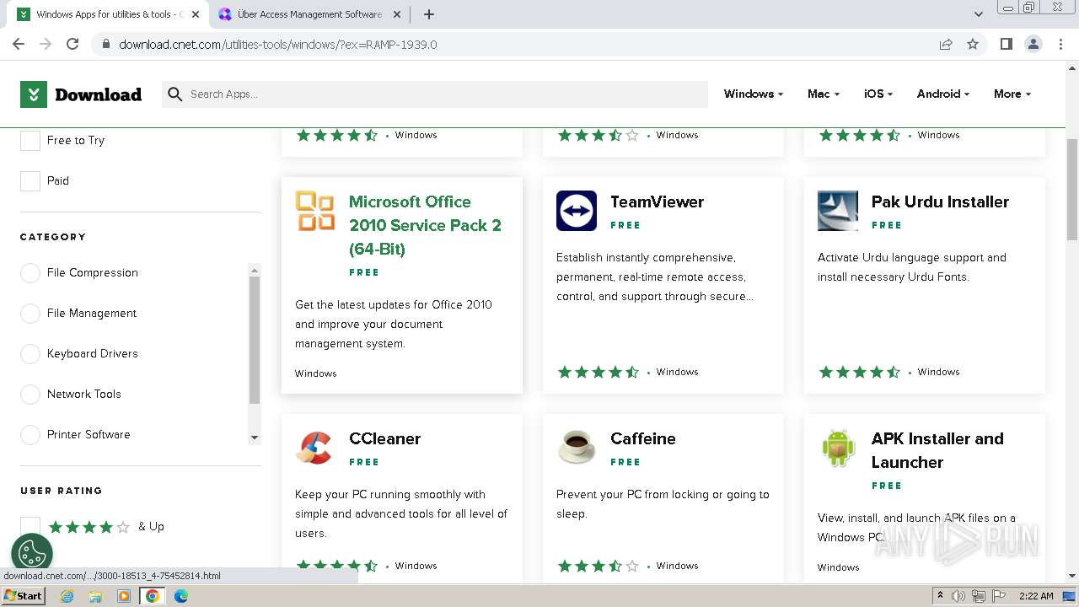Click the taskbar clock 2:22 AM
This screenshot has height=607, width=1079.
tap(1036, 596)
